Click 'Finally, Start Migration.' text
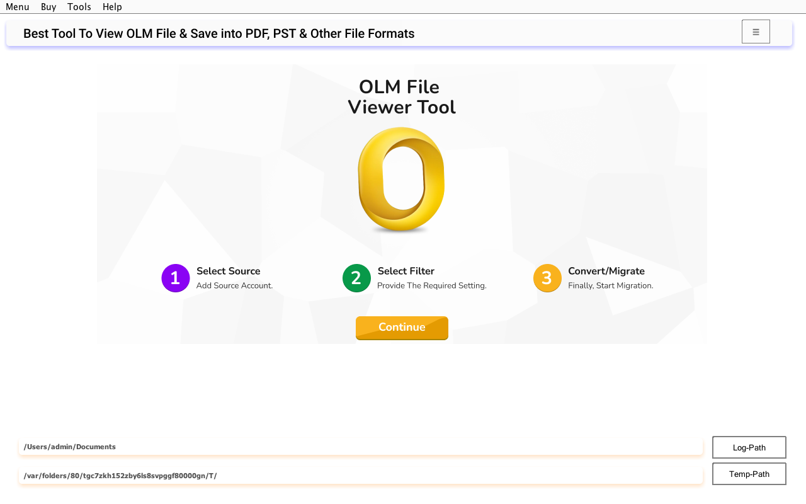This screenshot has height=504, width=806. click(x=611, y=285)
